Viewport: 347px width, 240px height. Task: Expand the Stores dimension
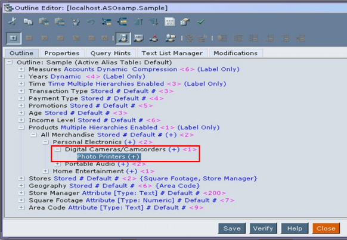coord(21,179)
